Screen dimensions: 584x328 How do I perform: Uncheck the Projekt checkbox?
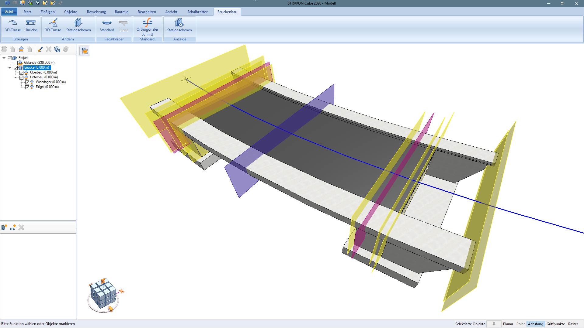point(10,58)
